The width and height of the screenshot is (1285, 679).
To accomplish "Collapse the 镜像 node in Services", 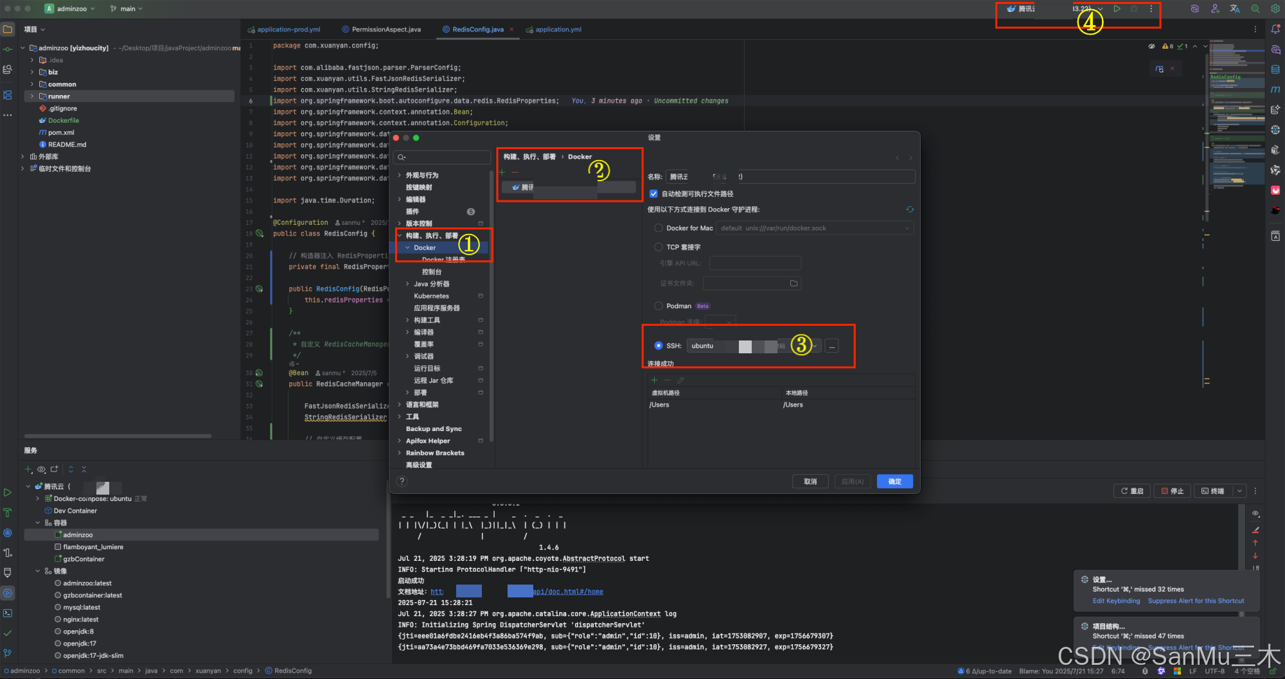I will pos(37,571).
